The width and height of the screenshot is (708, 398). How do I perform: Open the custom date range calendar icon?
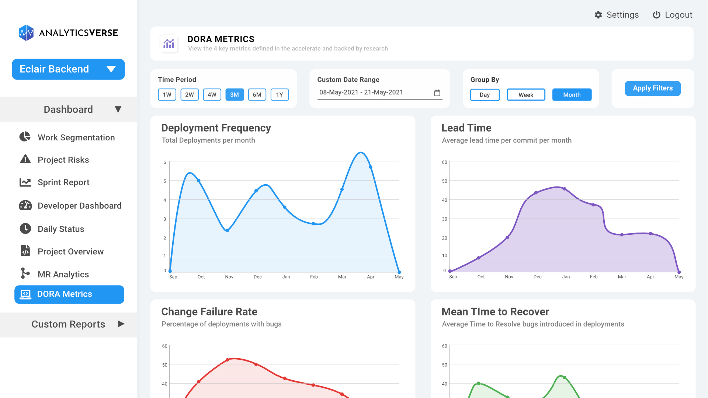point(437,93)
